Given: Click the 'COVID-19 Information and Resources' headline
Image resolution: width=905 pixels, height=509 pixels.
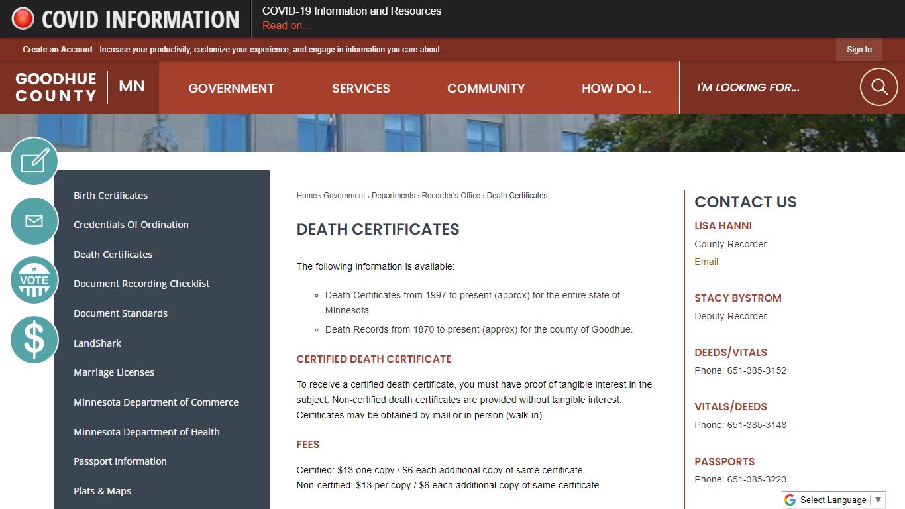Looking at the screenshot, I should pos(352,11).
